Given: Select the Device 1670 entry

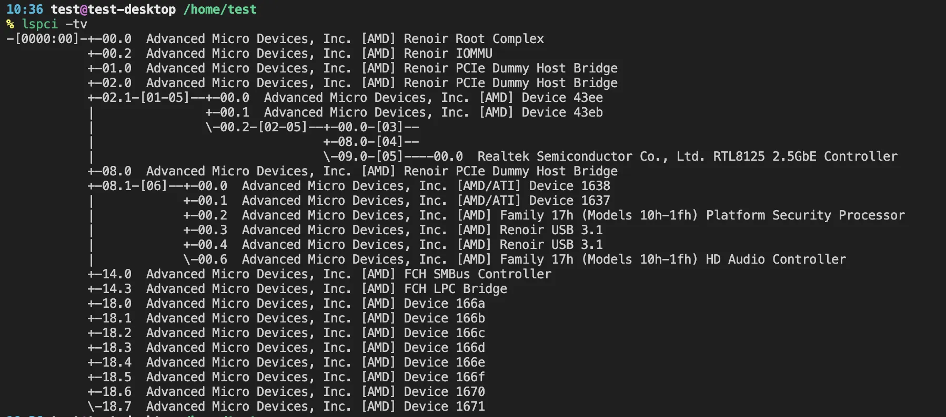Looking at the screenshot, I should tap(444, 392).
